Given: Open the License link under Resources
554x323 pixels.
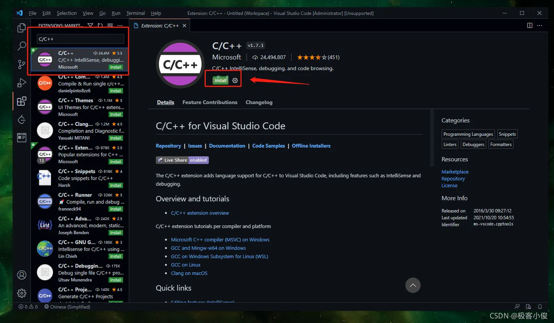Looking at the screenshot, I should coord(450,185).
